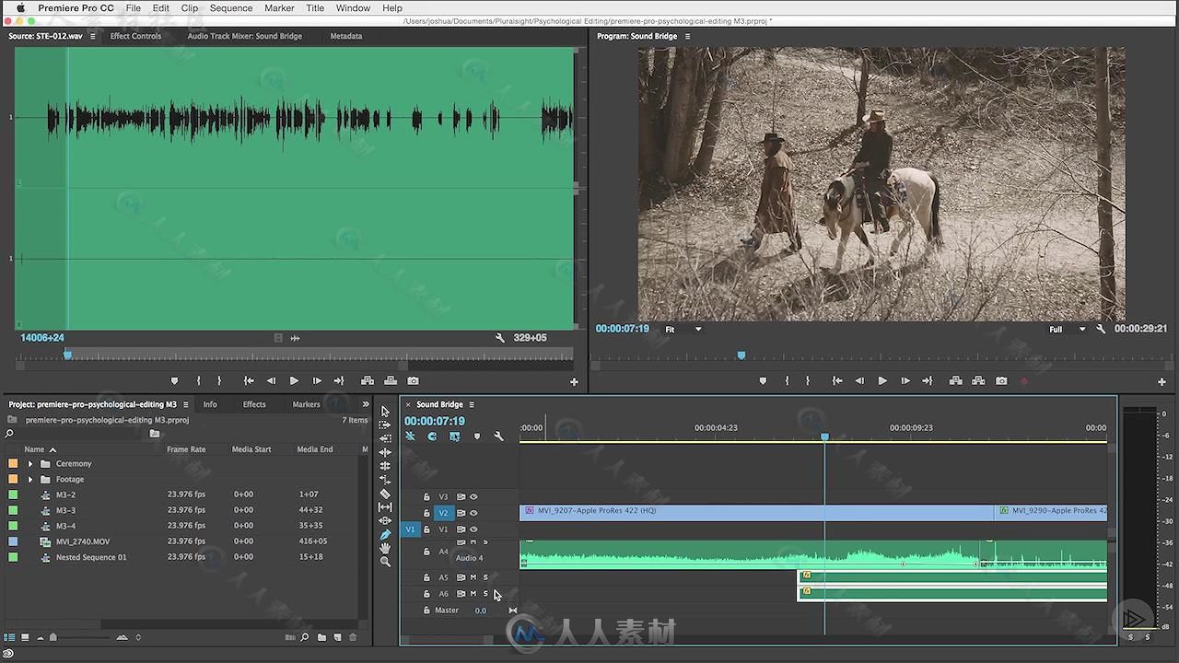Toggle Linked Selection in timeline
This screenshot has height=663, width=1179.
pos(454,436)
